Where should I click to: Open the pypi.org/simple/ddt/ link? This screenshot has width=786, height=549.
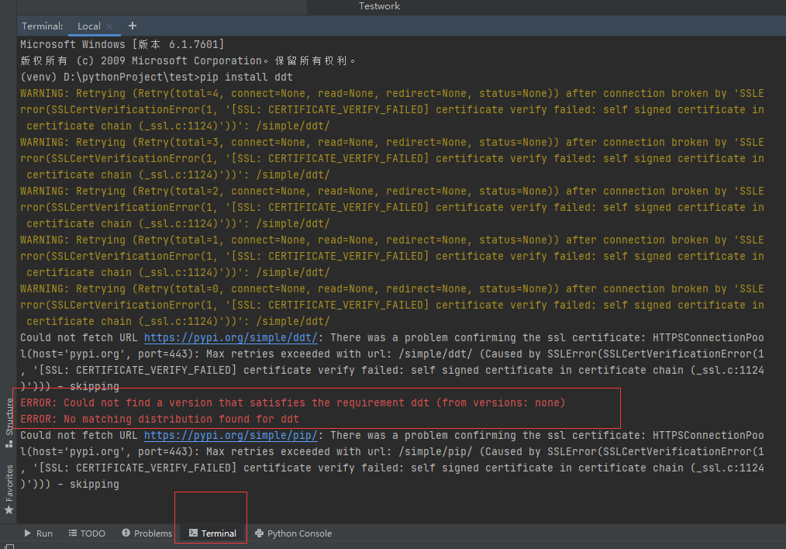click(230, 337)
